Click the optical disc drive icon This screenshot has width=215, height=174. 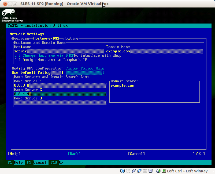(x=128, y=171)
